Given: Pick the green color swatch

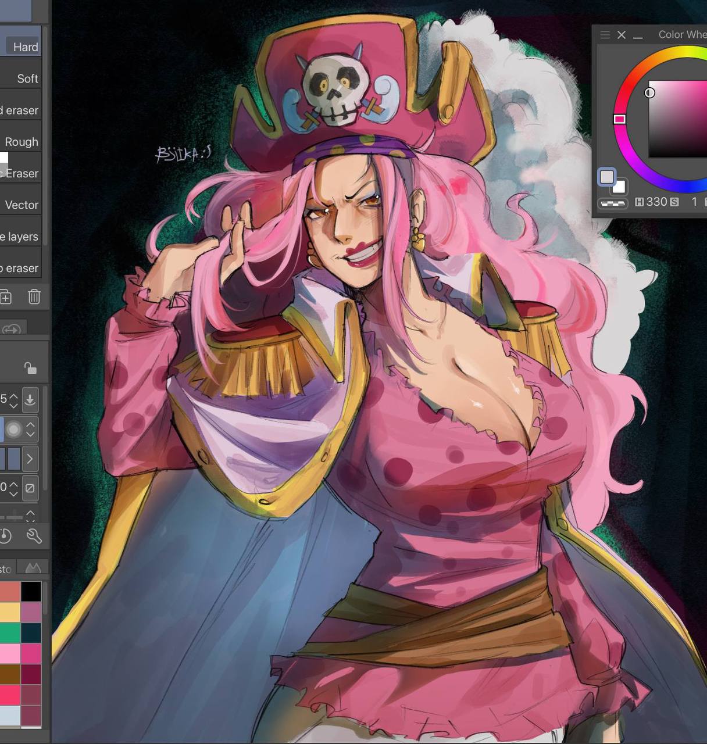Looking at the screenshot, I should click(10, 633).
